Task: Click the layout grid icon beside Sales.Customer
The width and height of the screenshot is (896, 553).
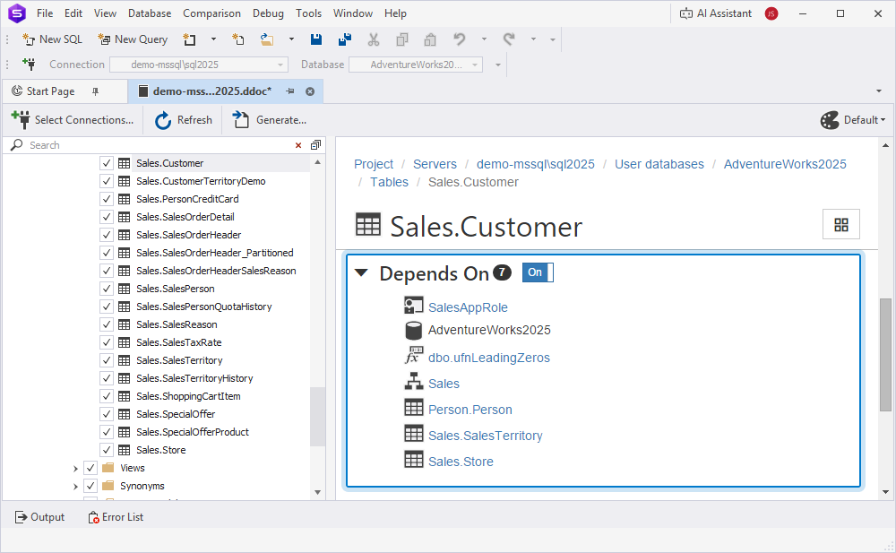Action: [841, 225]
